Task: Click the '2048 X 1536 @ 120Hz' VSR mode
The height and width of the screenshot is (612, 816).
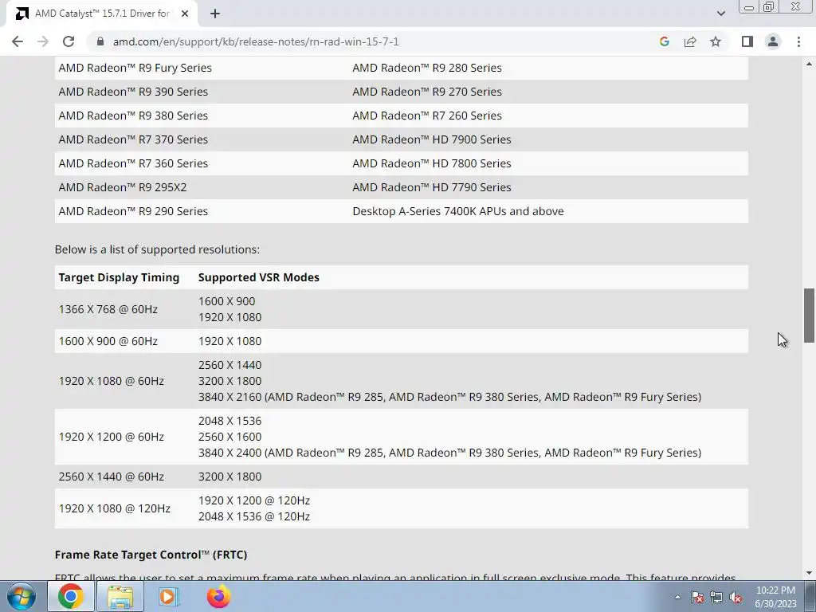Action: [x=254, y=516]
